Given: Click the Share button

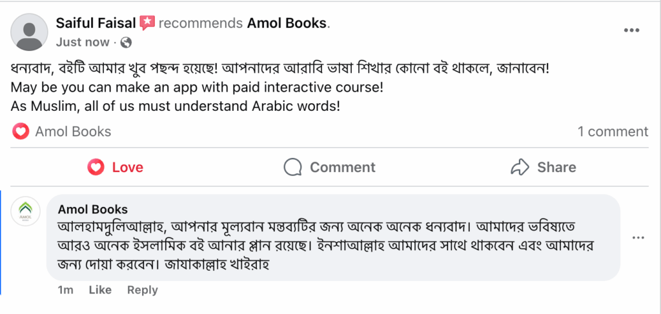Looking at the screenshot, I should pos(543,167).
